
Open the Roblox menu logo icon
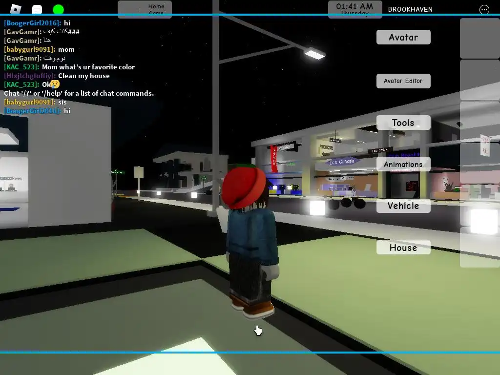click(x=15, y=9)
